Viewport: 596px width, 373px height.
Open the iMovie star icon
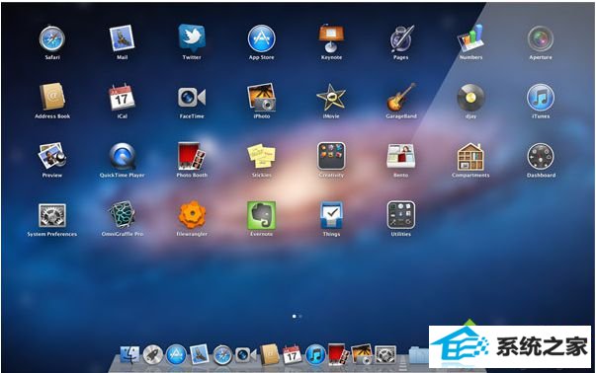click(x=331, y=97)
